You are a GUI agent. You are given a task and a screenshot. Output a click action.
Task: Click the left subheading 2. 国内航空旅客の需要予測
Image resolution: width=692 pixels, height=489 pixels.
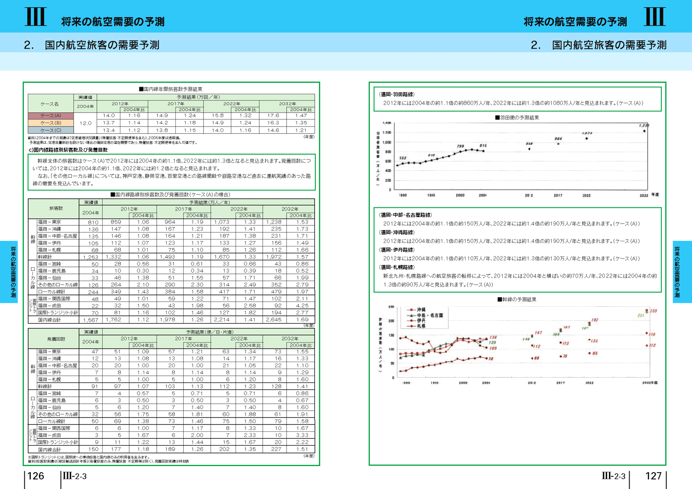tap(92, 45)
